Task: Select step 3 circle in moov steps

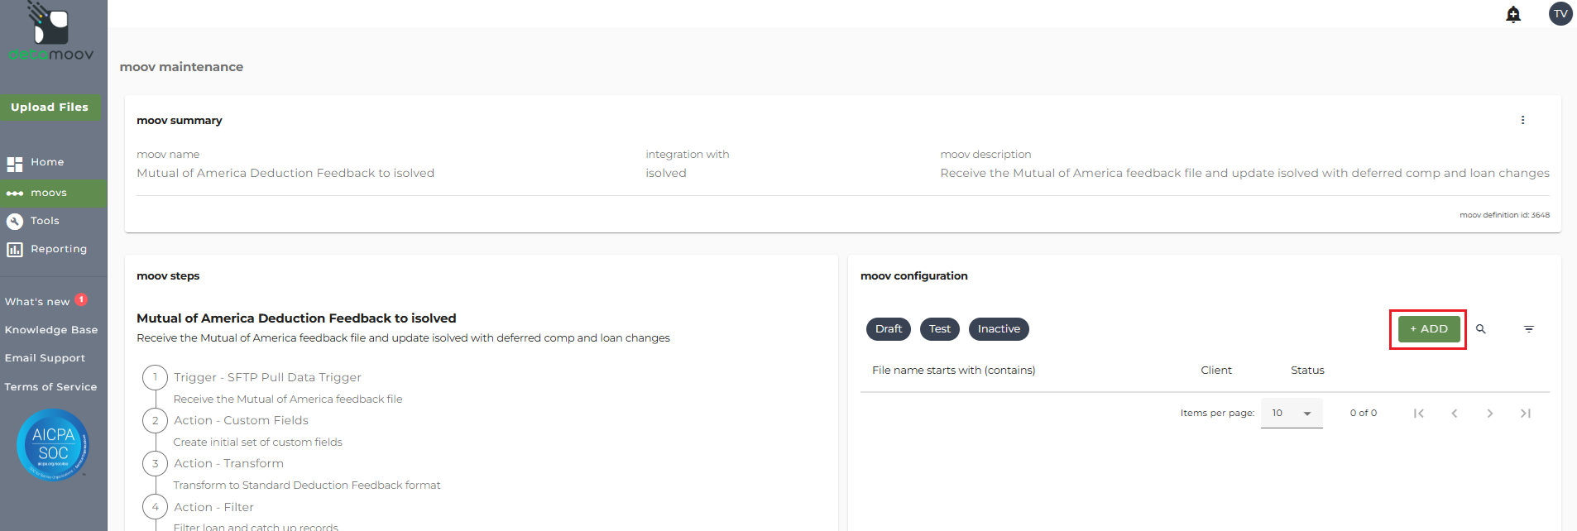Action: click(x=155, y=463)
